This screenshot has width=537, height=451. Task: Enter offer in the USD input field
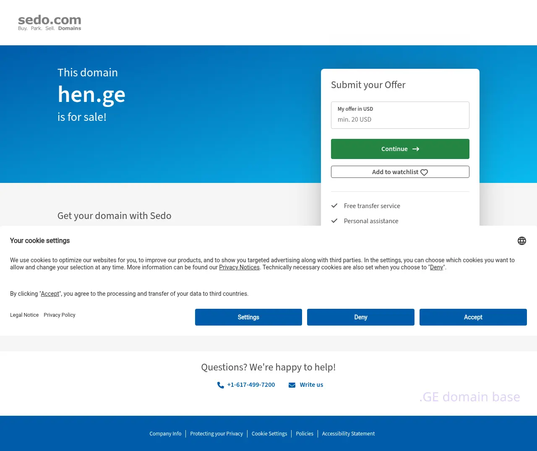pyautogui.click(x=400, y=119)
